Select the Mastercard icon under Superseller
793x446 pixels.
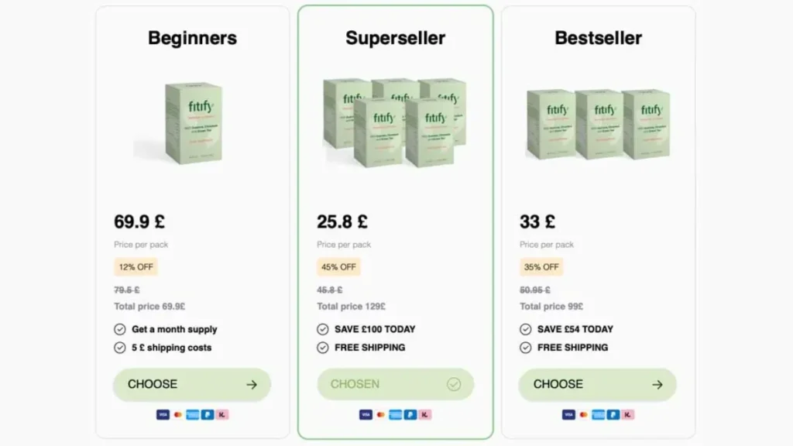click(x=380, y=414)
